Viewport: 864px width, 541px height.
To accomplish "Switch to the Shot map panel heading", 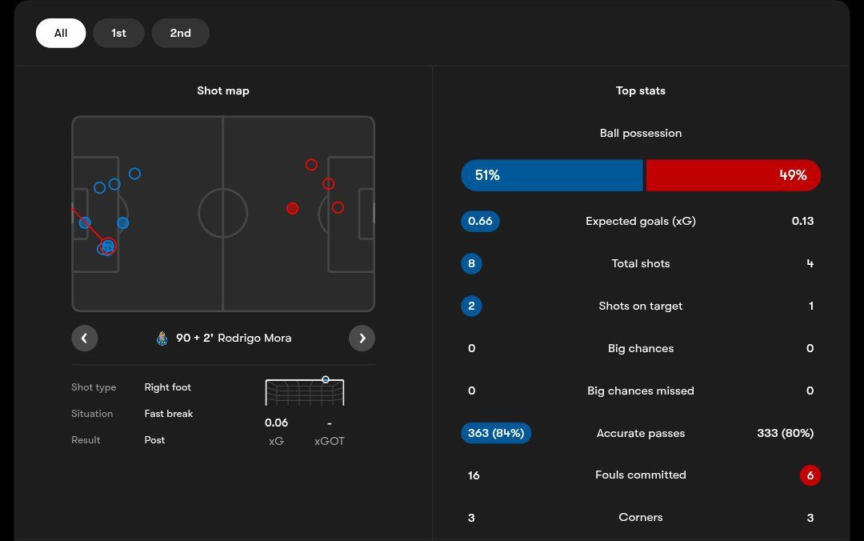I will click(x=223, y=90).
